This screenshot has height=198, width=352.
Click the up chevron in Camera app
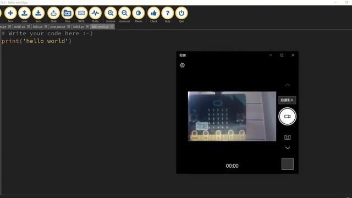pos(288,85)
